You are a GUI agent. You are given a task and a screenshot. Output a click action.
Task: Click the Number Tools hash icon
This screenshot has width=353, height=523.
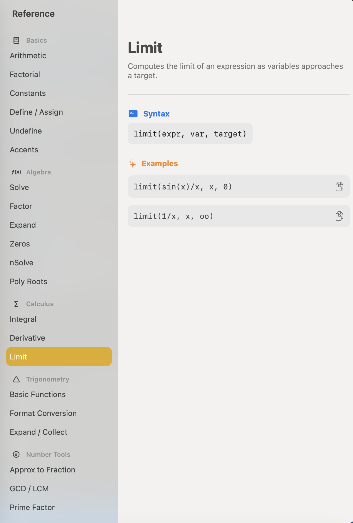pos(16,454)
